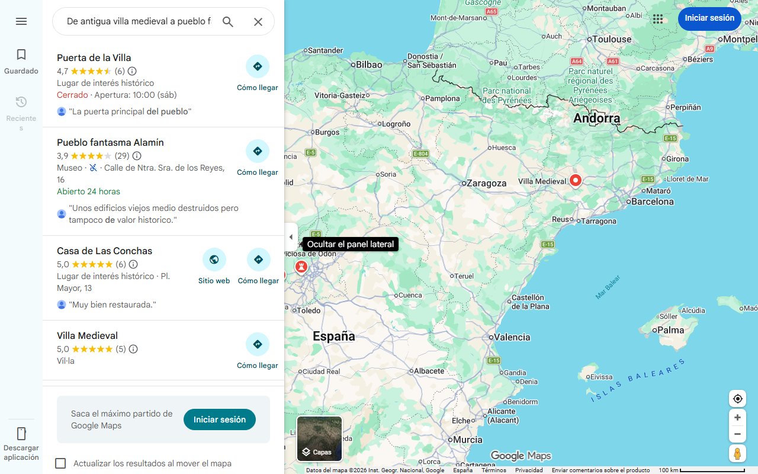The image size is (758, 474).
Task: Open the main hamburger menu
Action: (21, 21)
